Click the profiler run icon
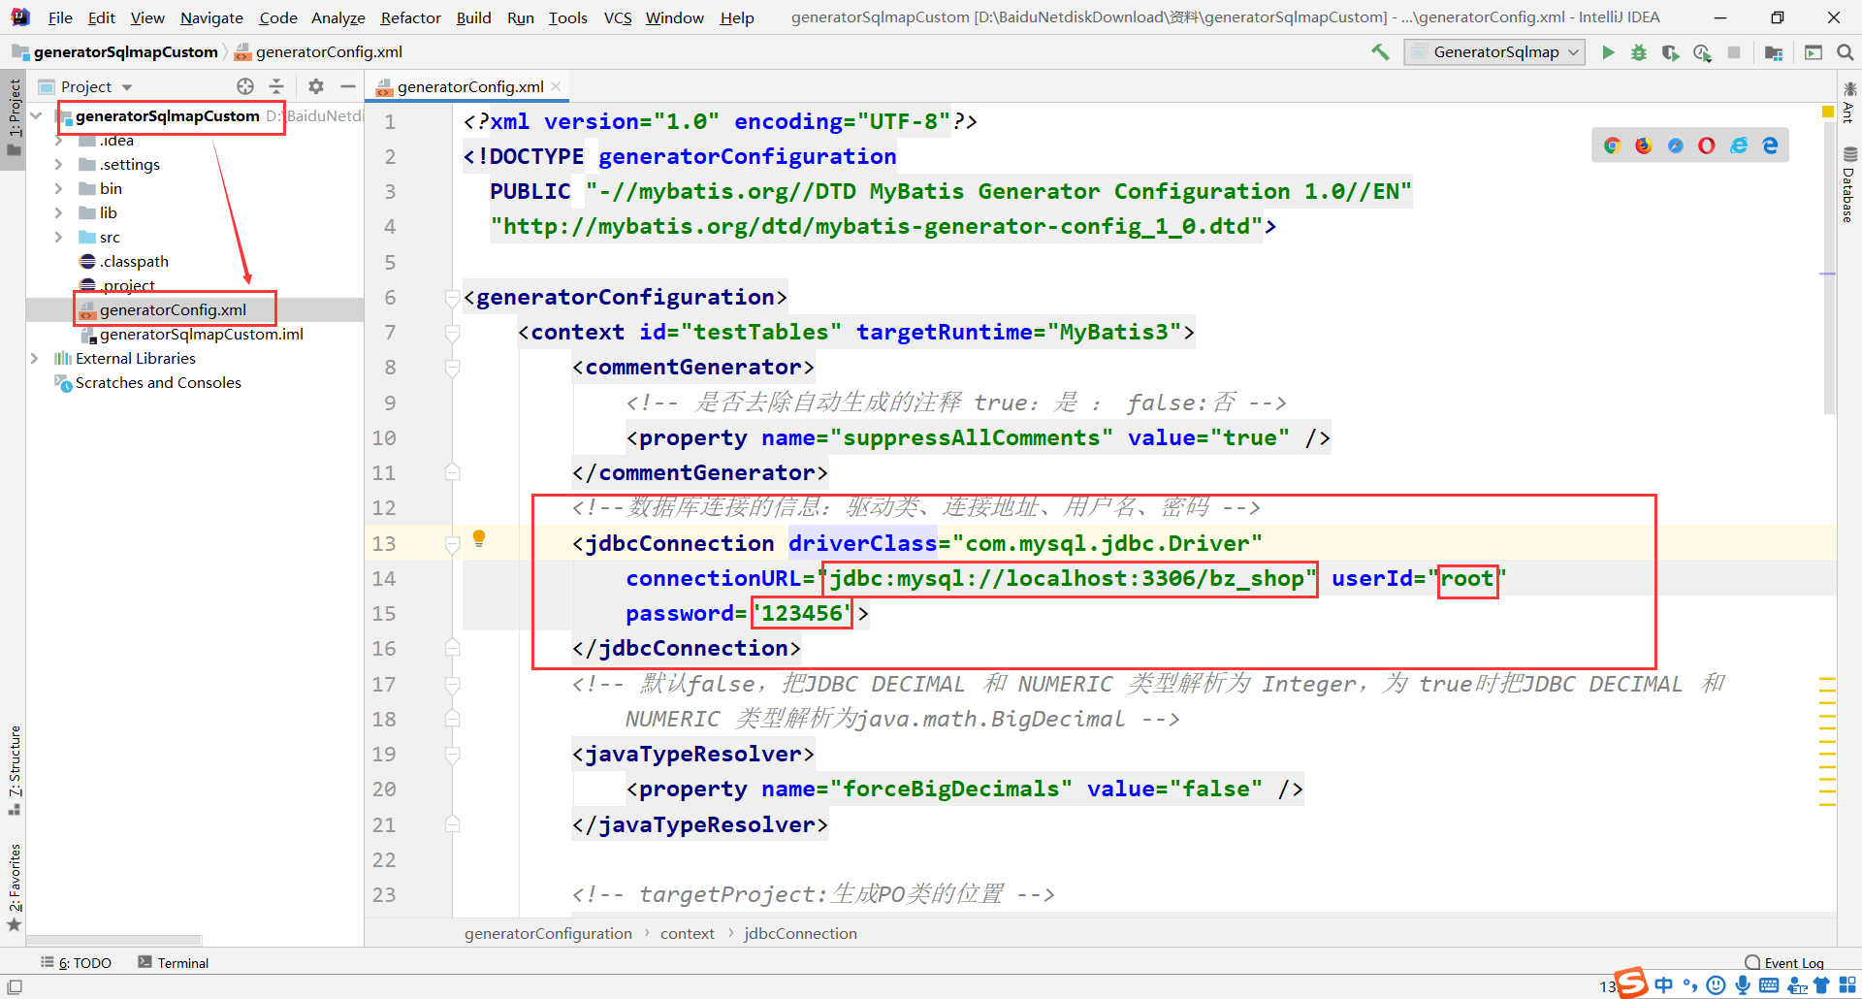Screen dimensions: 1862x999 tap(1702, 52)
